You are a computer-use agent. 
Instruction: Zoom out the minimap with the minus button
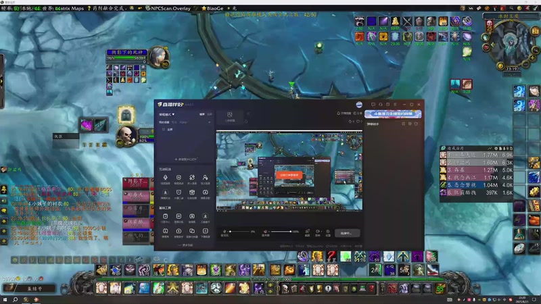(x=525, y=64)
